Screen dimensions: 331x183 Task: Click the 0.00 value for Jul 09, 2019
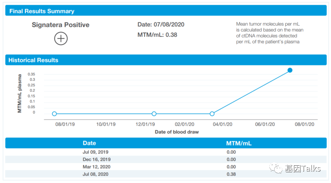pyautogui.click(x=231, y=152)
